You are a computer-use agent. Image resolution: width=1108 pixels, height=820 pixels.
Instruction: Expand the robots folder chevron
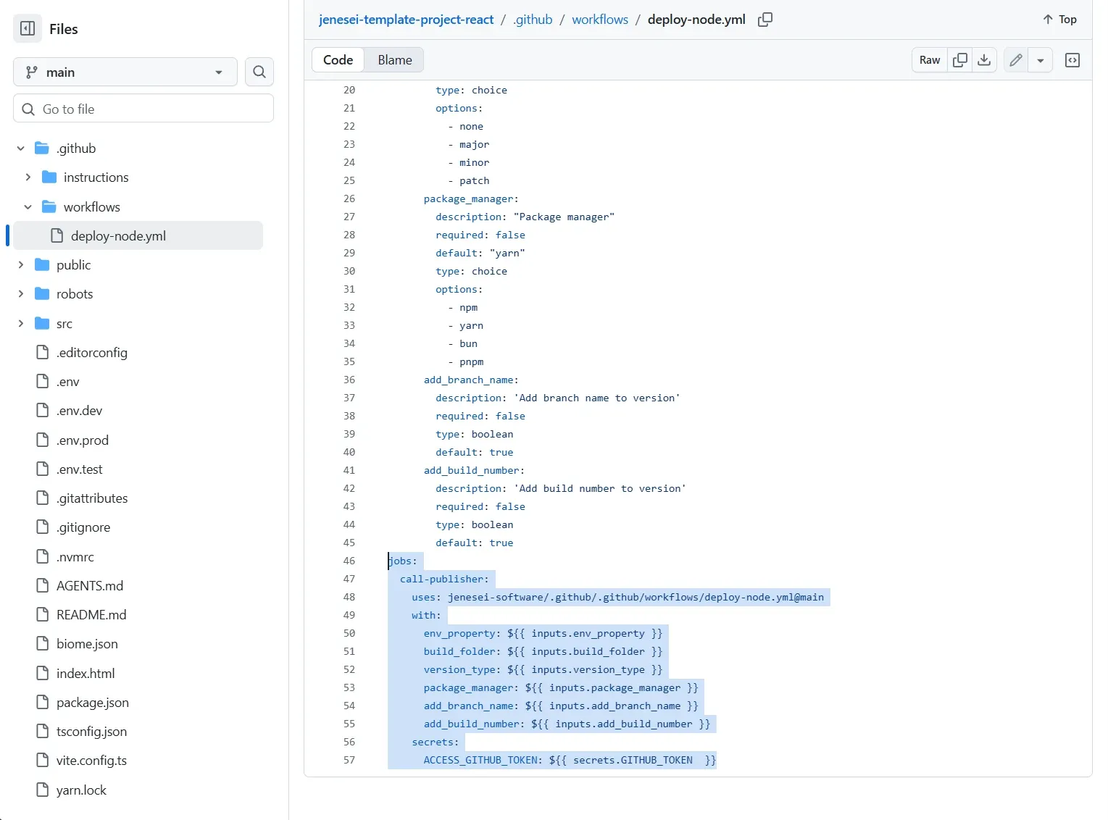pos(20,294)
